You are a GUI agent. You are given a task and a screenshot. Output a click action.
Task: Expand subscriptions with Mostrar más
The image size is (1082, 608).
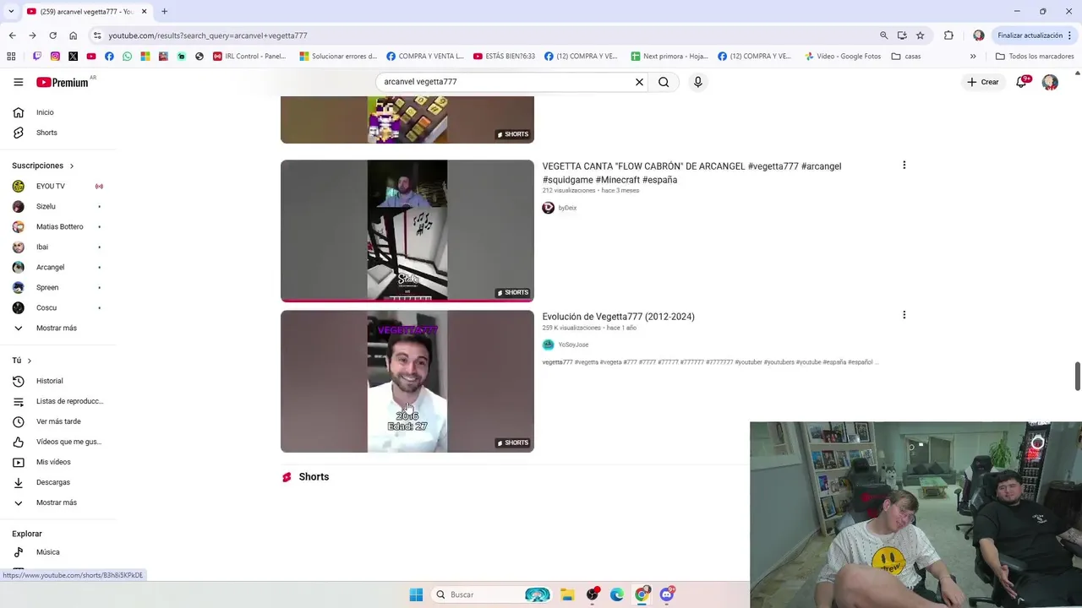pos(58,328)
